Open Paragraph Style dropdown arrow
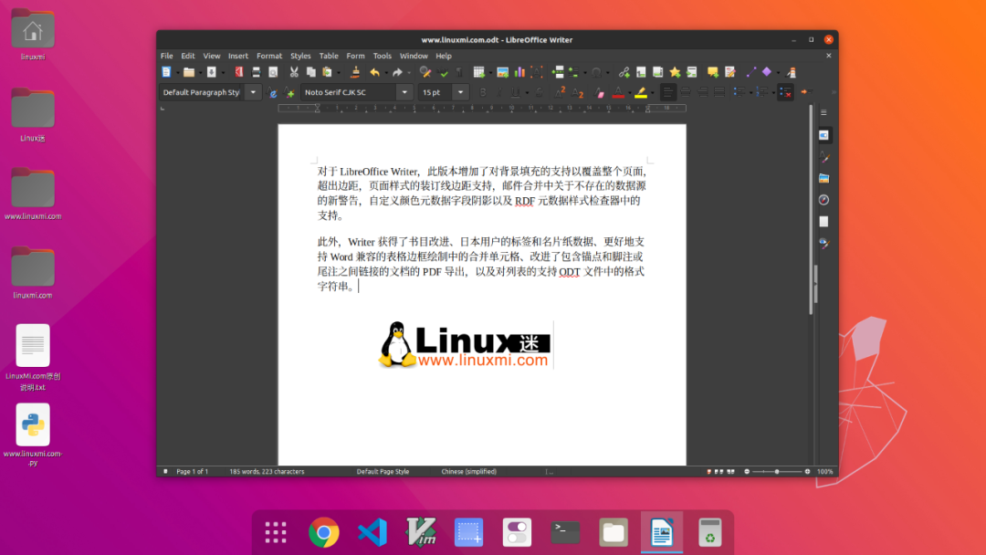Viewport: 986px width, 555px height. click(253, 92)
